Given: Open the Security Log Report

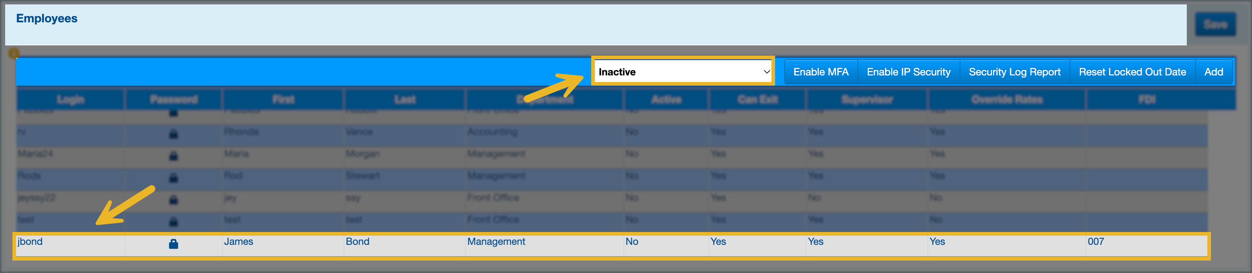Looking at the screenshot, I should click(1014, 72).
